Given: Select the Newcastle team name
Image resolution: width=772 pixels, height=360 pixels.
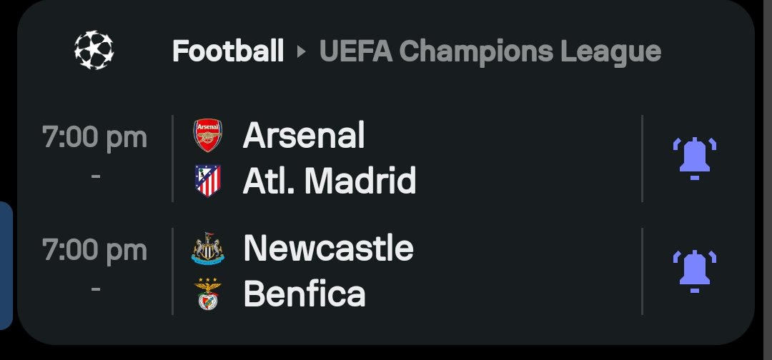Looking at the screenshot, I should (328, 247).
